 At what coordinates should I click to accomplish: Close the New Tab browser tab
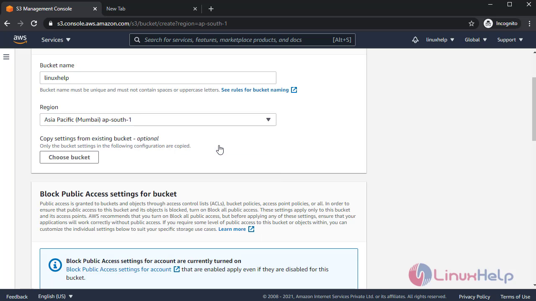[x=195, y=9]
